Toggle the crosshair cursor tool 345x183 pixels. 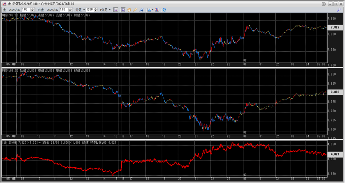click(116, 10)
